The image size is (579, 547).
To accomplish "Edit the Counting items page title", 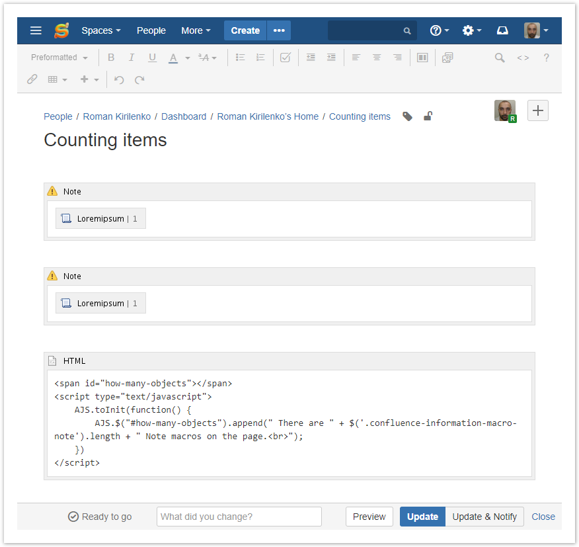I will pos(105,140).
